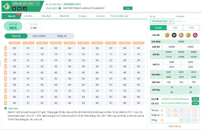Screen dimensions: 202x130
Task: Select the Lô 3 số bet option
Action: pos(34,26)
